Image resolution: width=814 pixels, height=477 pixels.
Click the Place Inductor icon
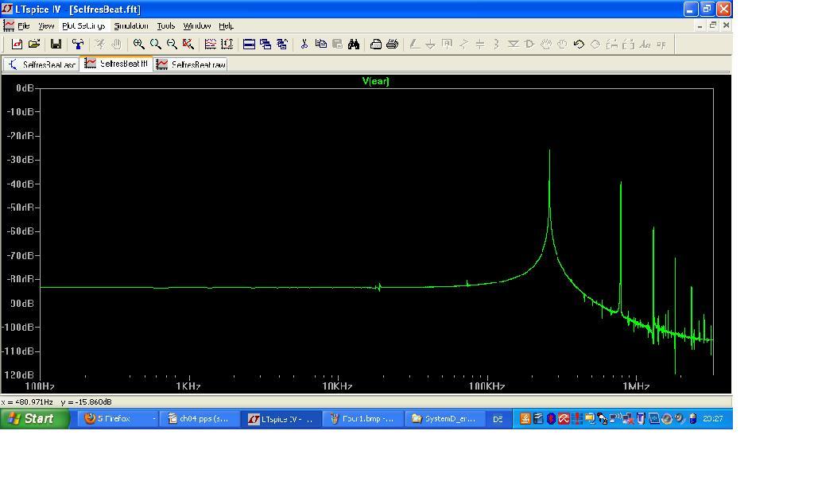coord(496,45)
